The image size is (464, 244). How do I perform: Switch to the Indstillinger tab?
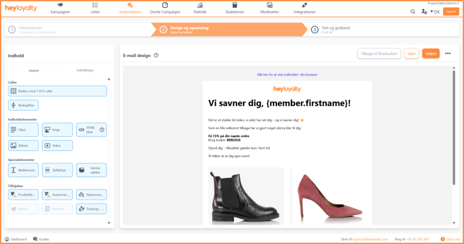(x=86, y=71)
